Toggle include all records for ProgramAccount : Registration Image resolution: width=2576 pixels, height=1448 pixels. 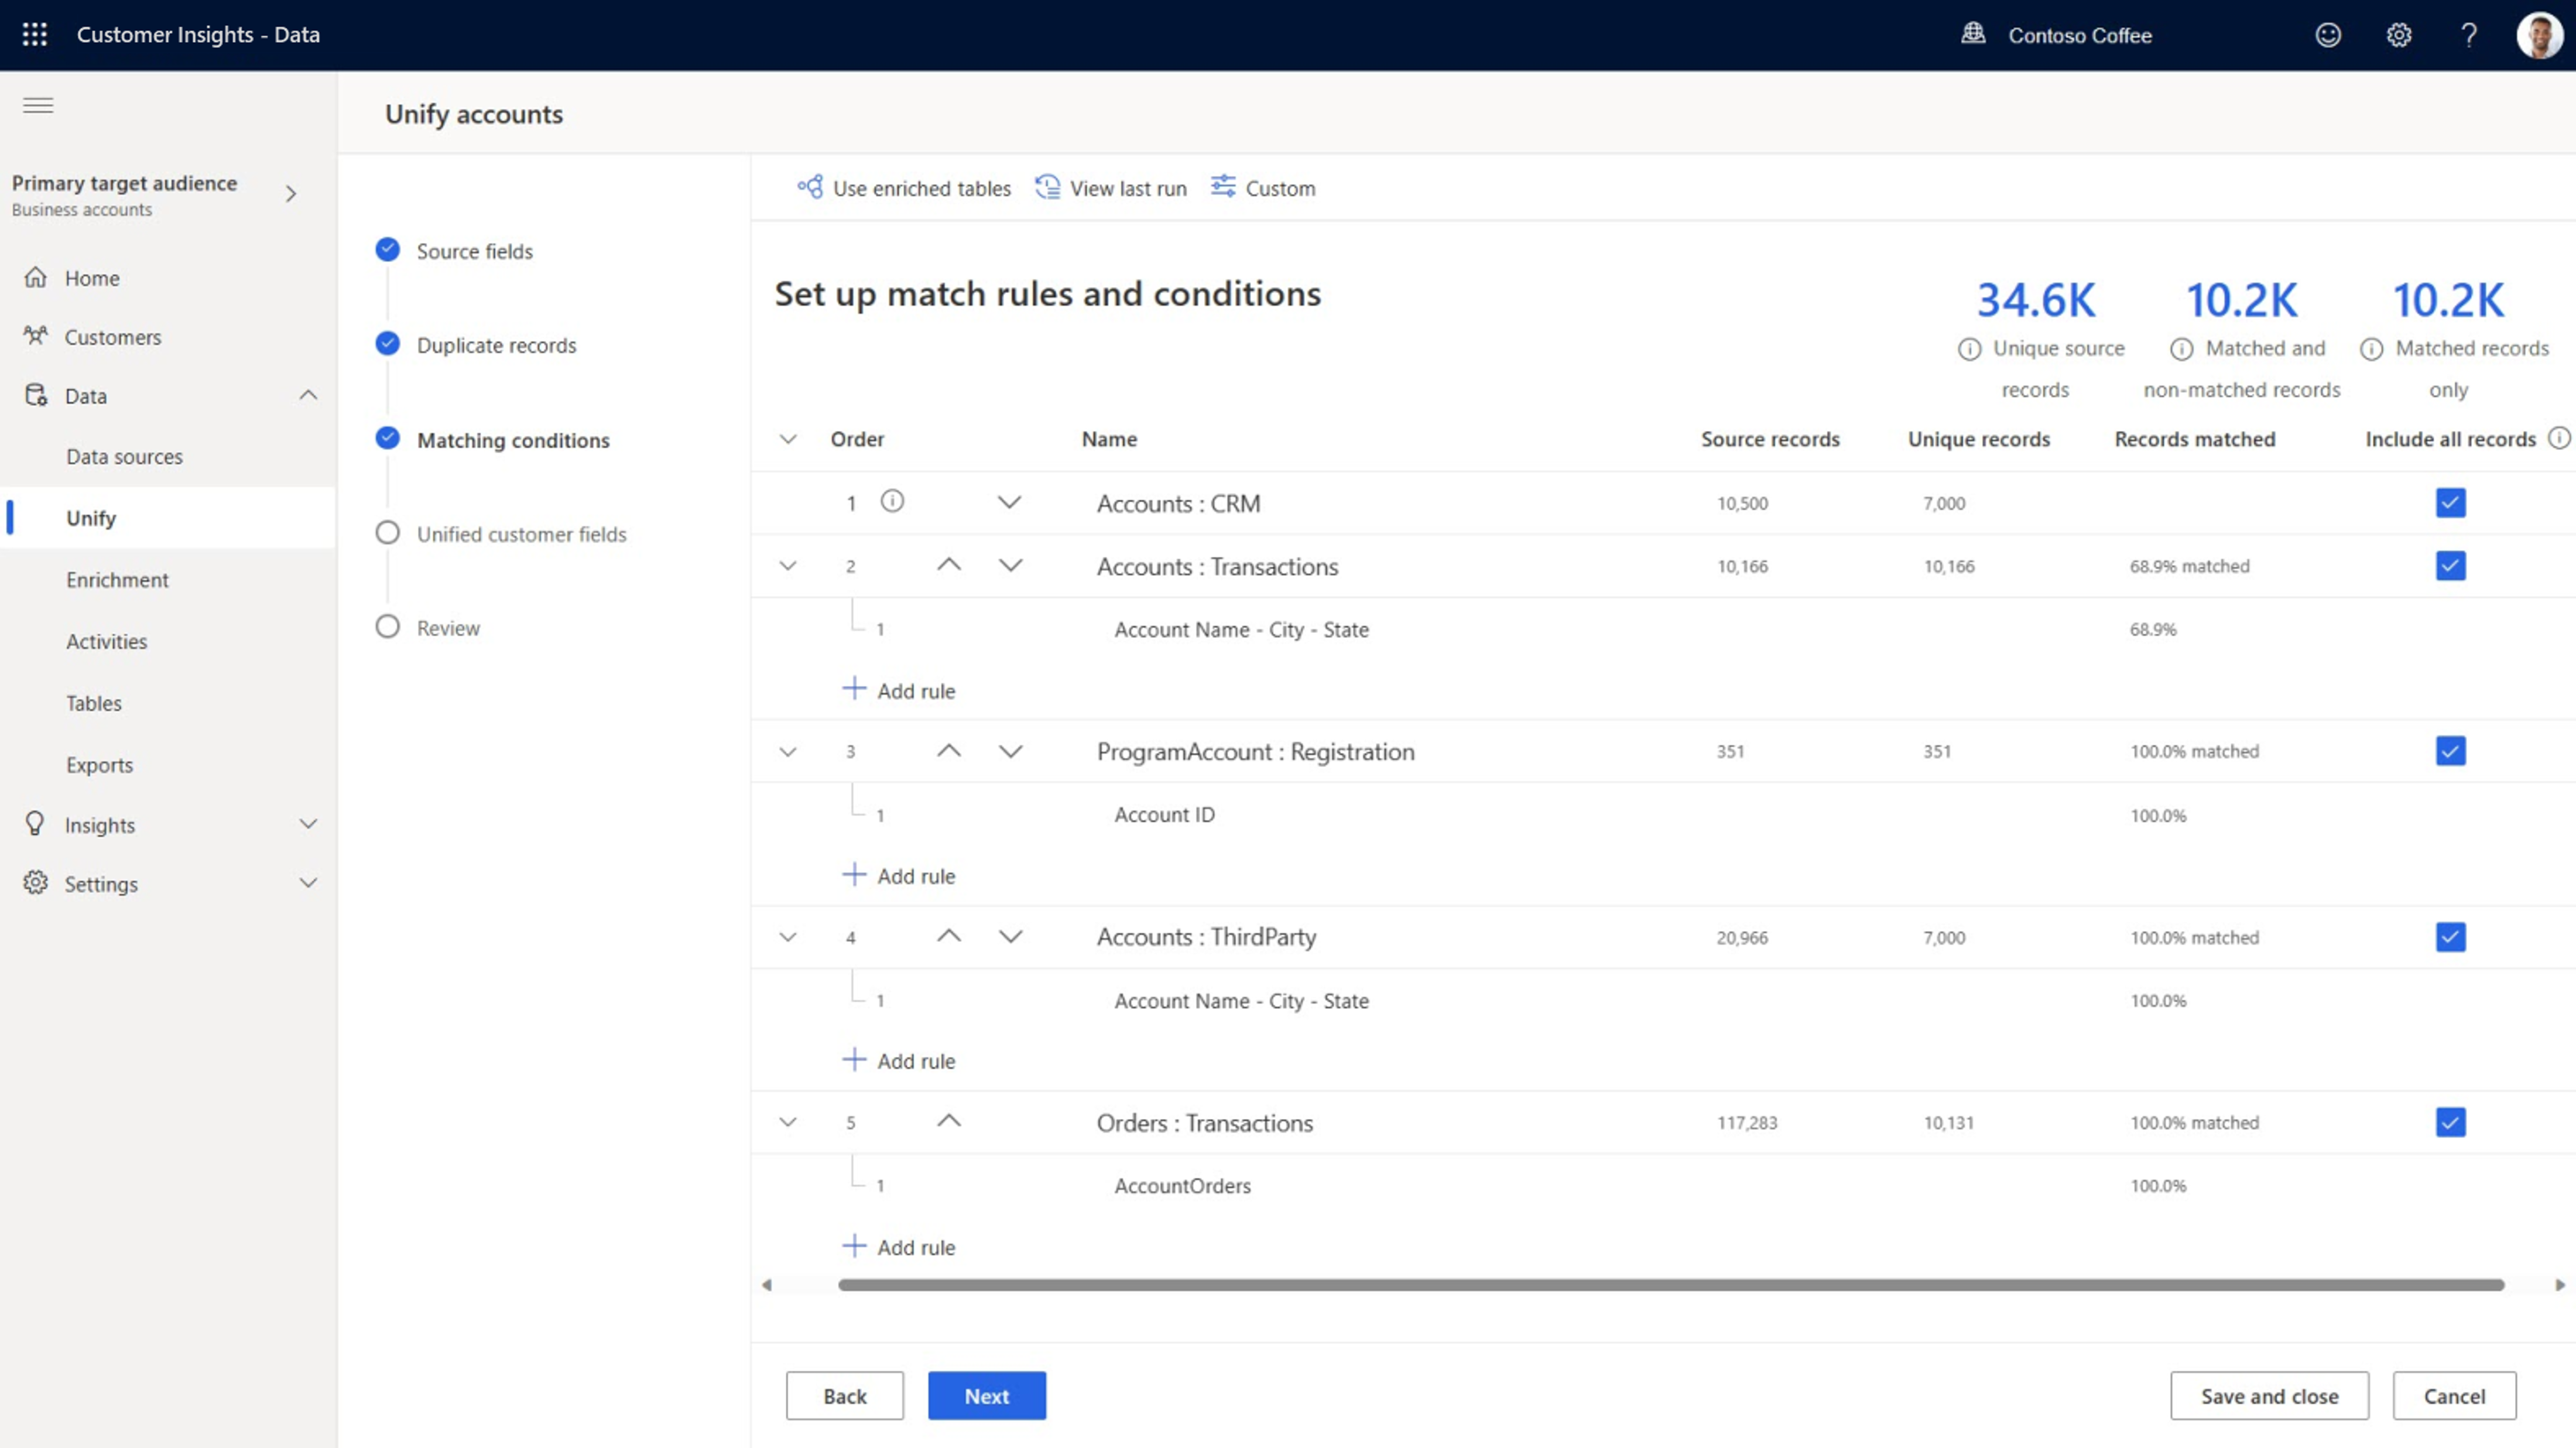click(x=2450, y=751)
